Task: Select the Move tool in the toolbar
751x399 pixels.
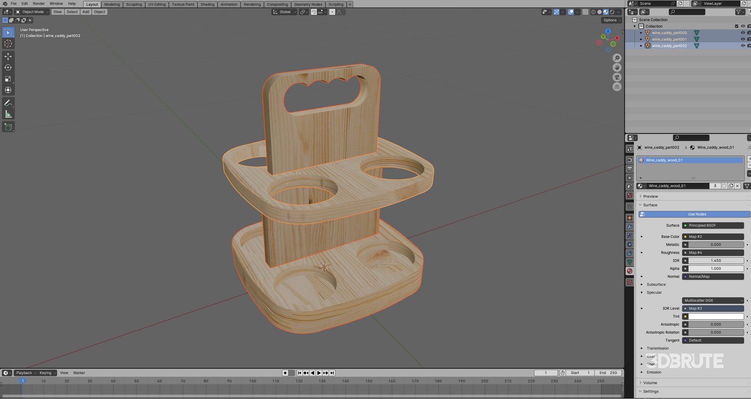Action: tap(8, 56)
